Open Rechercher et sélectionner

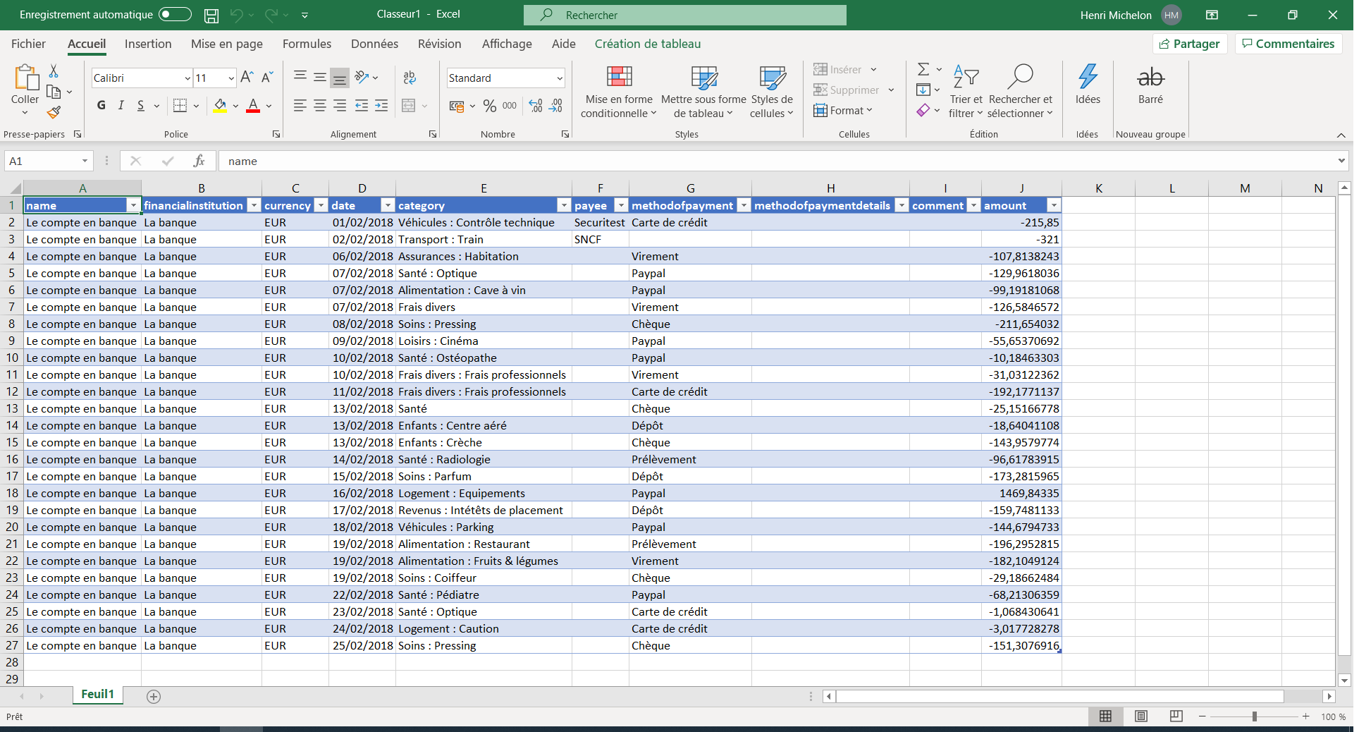(x=1020, y=92)
